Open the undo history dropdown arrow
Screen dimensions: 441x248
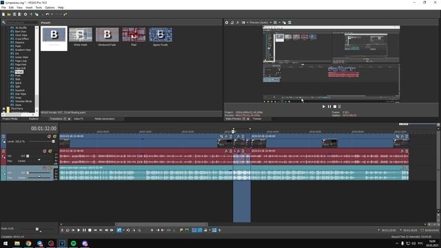(x=52, y=14)
